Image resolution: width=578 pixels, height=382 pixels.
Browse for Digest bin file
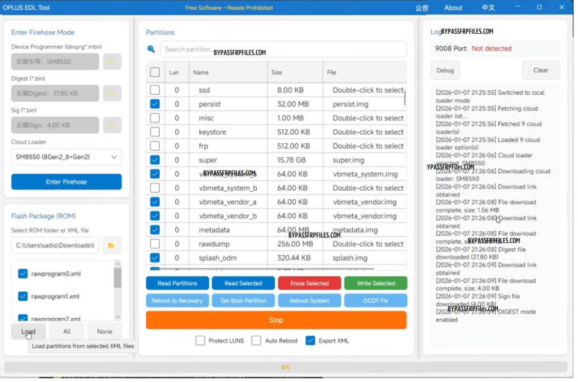[112, 93]
